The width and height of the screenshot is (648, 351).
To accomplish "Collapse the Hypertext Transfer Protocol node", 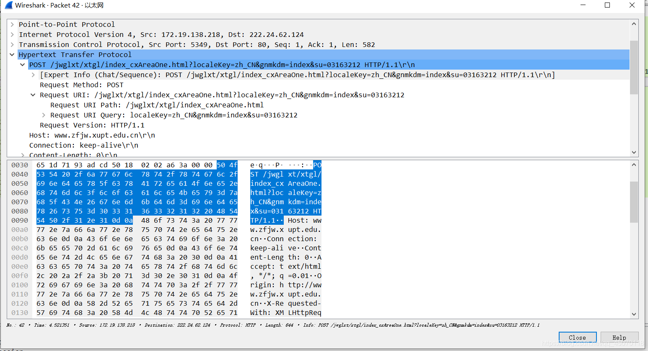I will pos(12,55).
